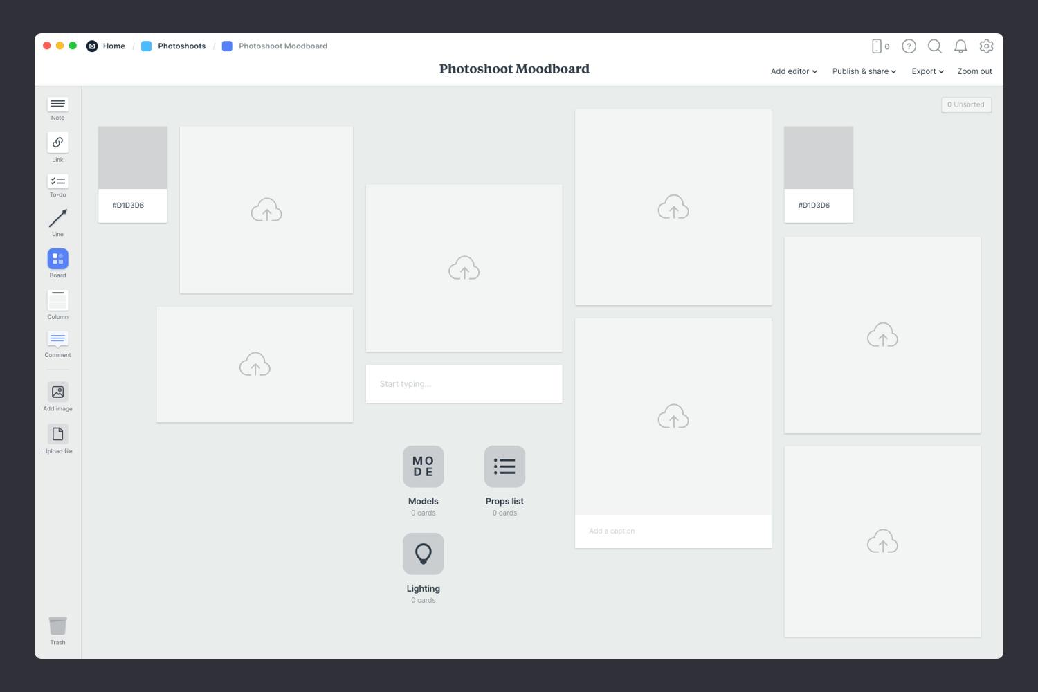The image size is (1038, 692).
Task: Click the Zoom out button
Action: click(974, 71)
